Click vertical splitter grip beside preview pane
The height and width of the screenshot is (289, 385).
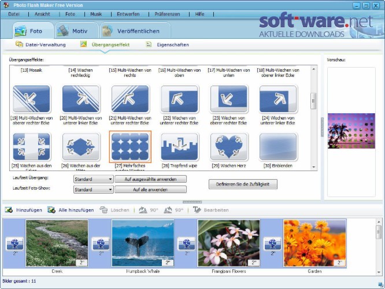click(323, 127)
